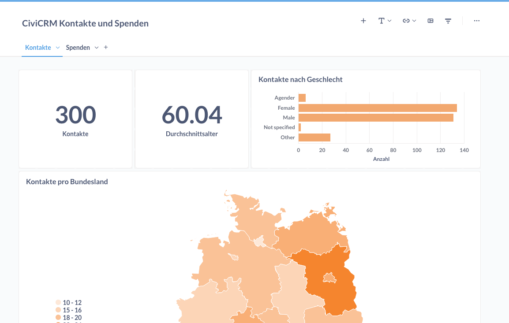This screenshot has height=323, width=509.
Task: Click the plus icon to add a question
Action: pyautogui.click(x=363, y=21)
